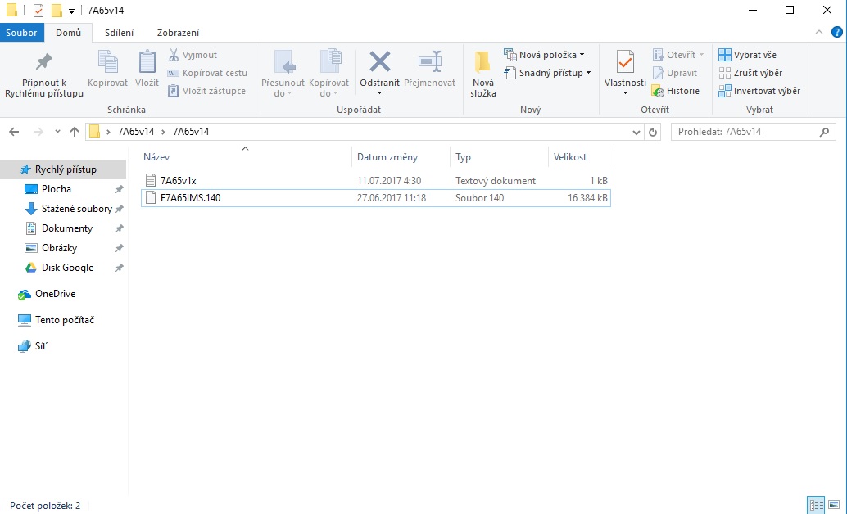Switch to large icons view in status bar
Screen dimensions: 847x514
tap(833, 505)
